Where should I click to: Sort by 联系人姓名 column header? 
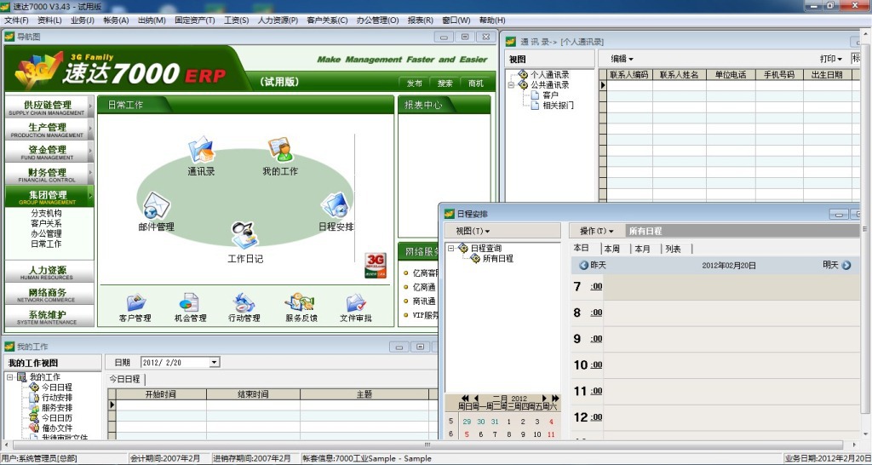[x=679, y=75]
